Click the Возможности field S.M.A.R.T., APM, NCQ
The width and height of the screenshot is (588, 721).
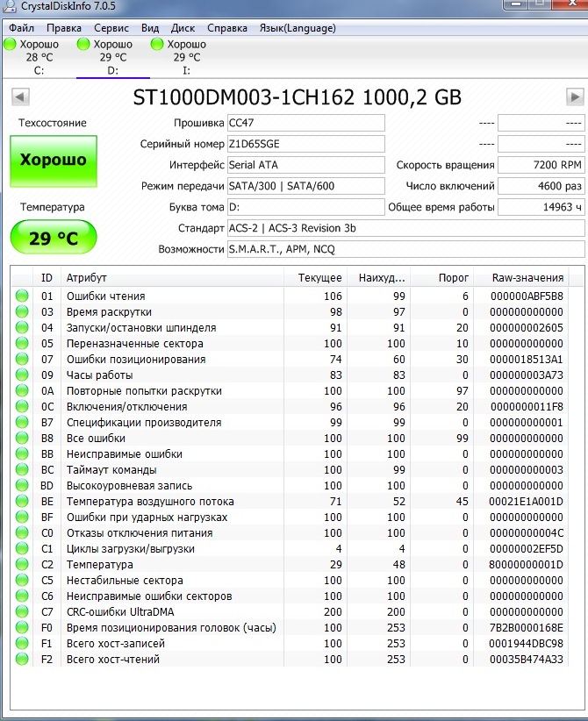click(405, 249)
